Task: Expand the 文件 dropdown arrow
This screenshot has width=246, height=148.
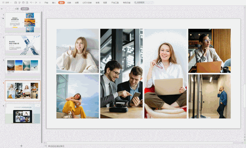Action: pos(11,3)
